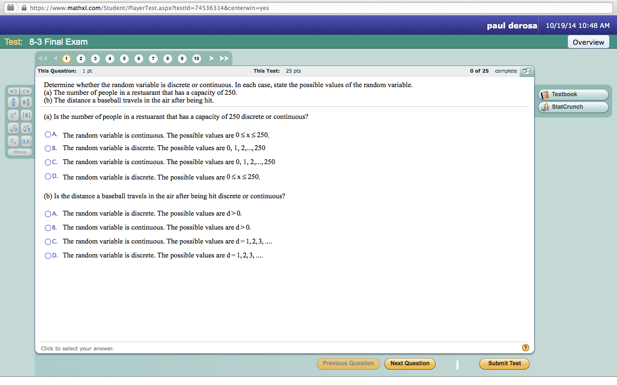Select the ordered pair entry tool
Image resolution: width=617 pixels, height=385 pixels.
[x=27, y=141]
